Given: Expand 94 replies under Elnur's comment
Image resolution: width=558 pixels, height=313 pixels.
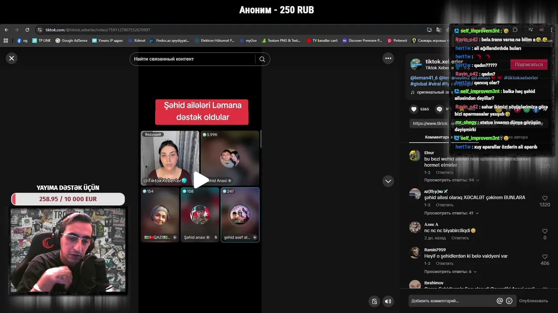Looking at the screenshot, I should 452,180.
